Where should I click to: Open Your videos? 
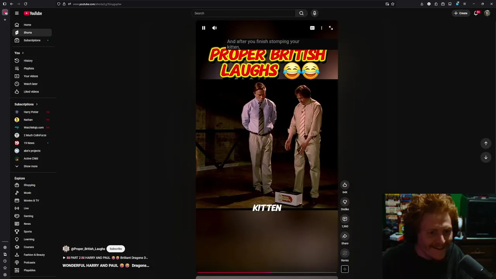32,76
